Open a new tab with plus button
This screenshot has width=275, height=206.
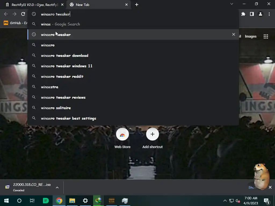[137, 5]
